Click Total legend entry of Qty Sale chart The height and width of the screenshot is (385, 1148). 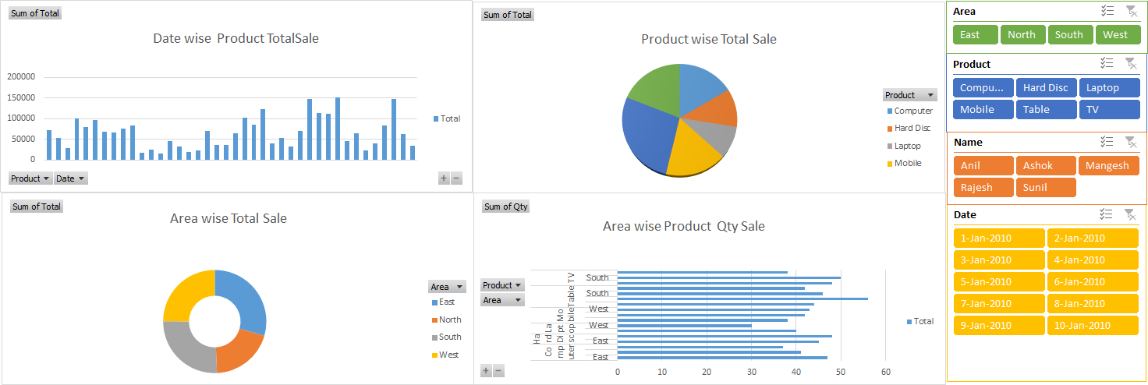click(x=920, y=321)
